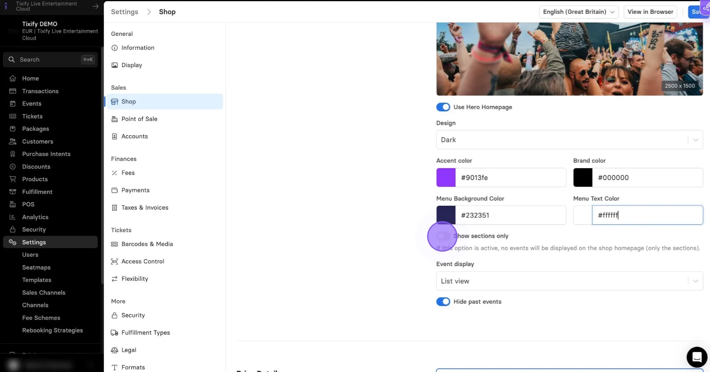Viewport: 710px width, 372px height.
Task: Open the white Menu Text Color swatch
Action: 583,215
